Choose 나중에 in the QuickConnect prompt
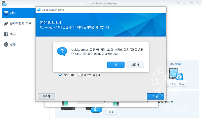Viewport: 202px width, 120px height. pos(135,65)
